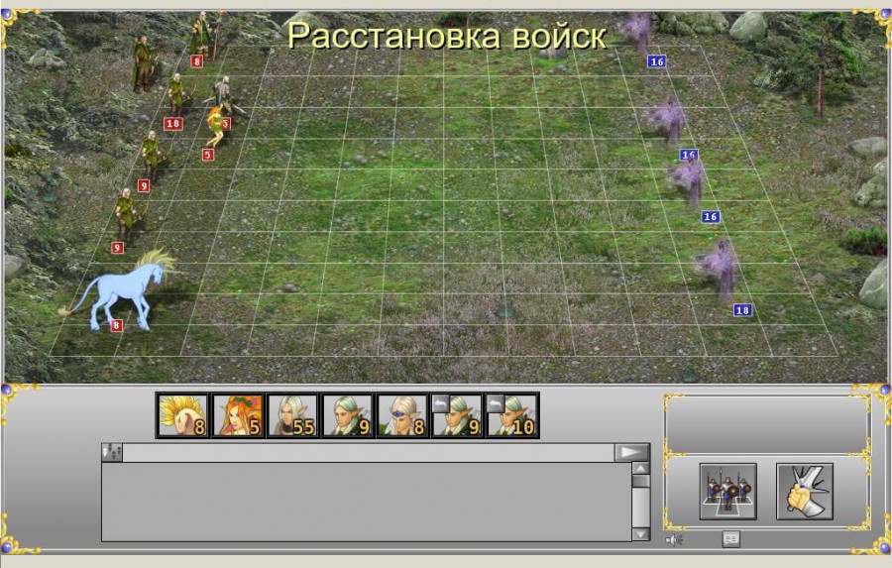
Task: Select the hero portrait showing 55
Action: point(292,415)
